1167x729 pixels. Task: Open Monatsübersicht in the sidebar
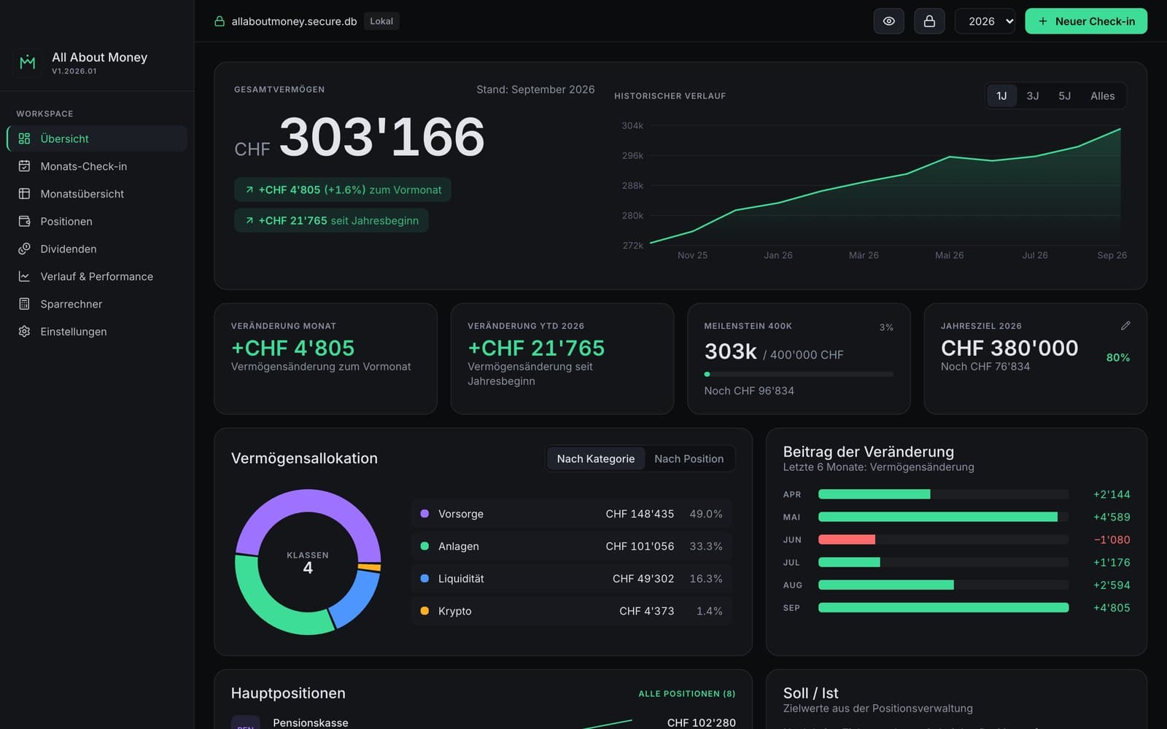point(97,194)
